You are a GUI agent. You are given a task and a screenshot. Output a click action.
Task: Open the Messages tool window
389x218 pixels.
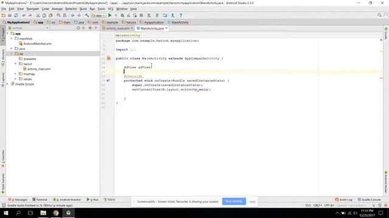tap(18, 200)
